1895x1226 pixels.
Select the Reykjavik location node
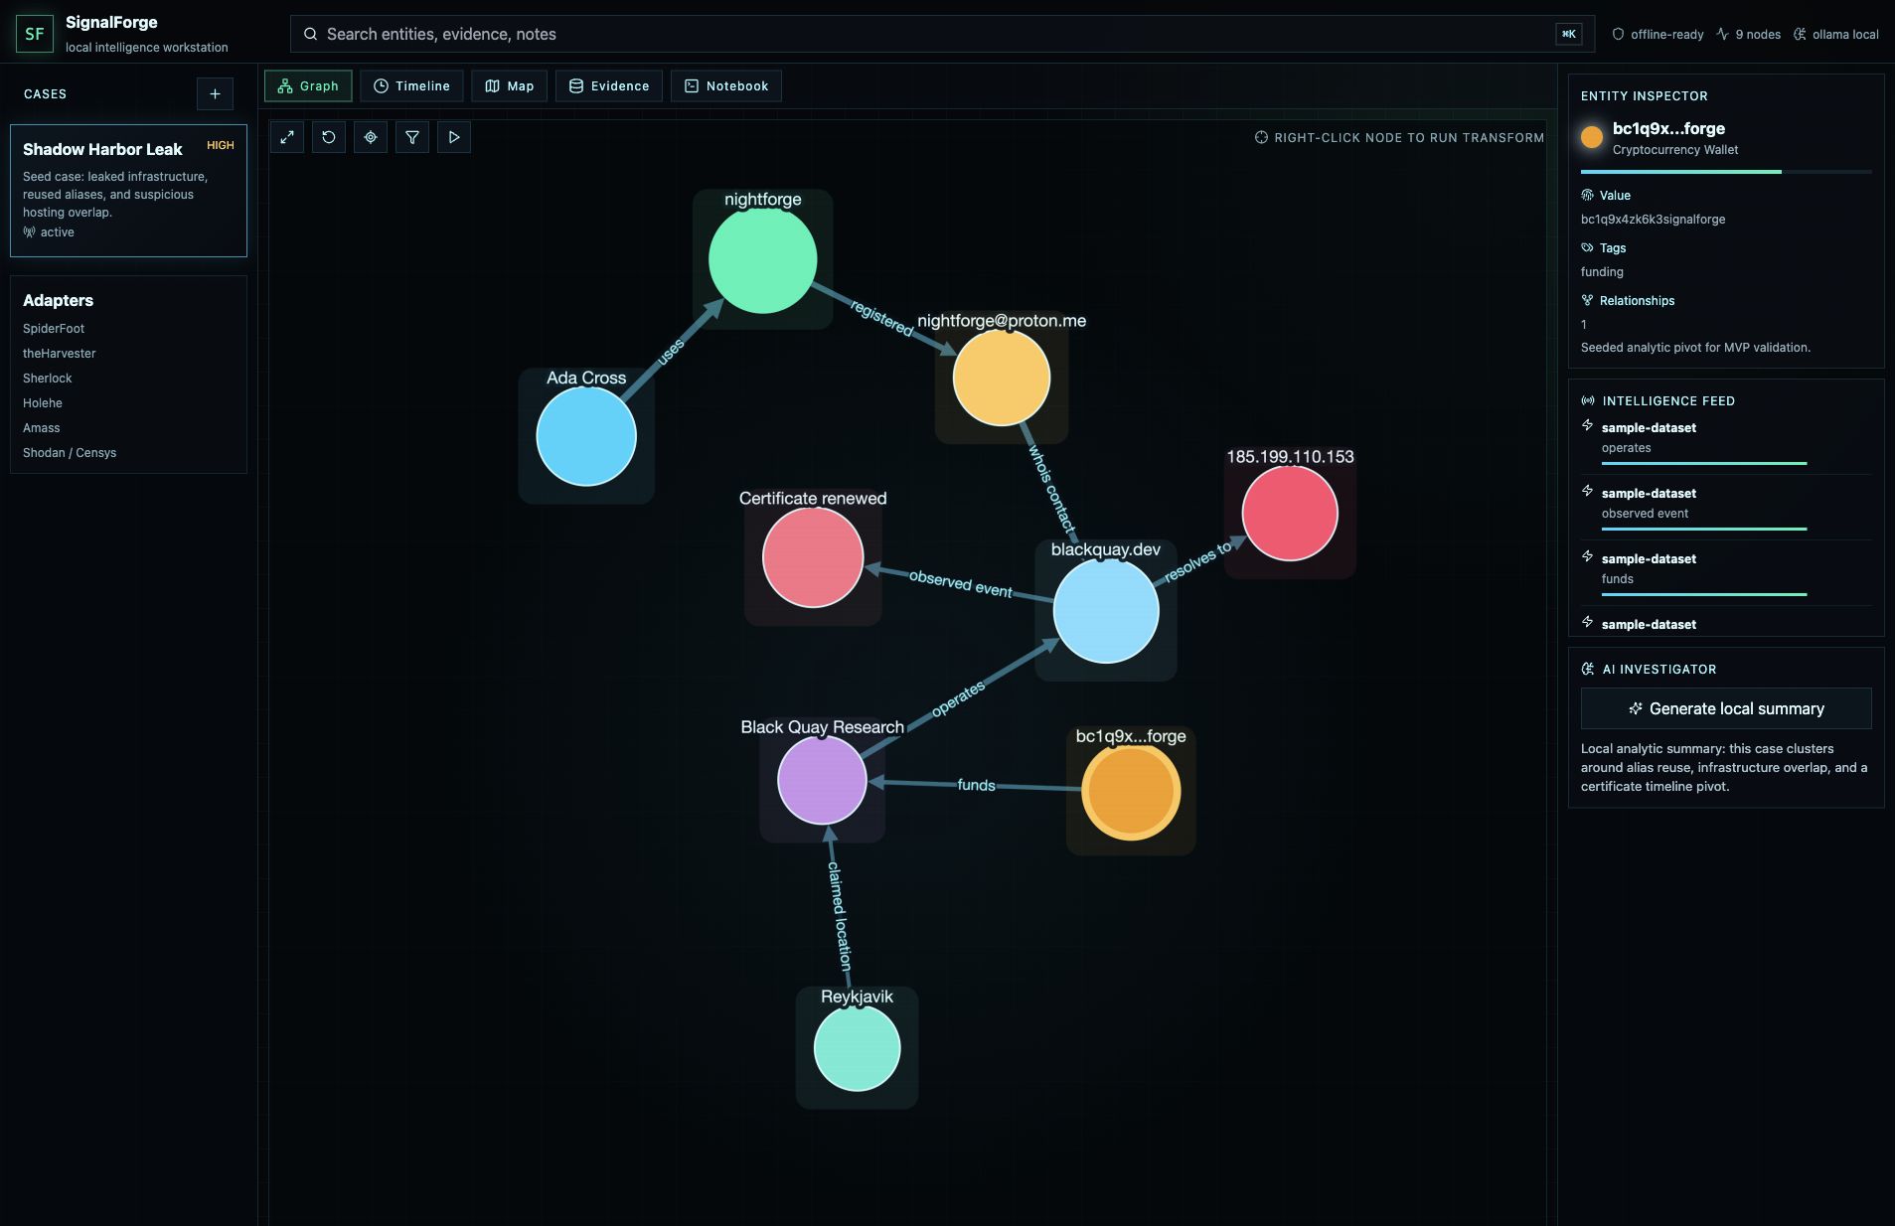tap(857, 1048)
